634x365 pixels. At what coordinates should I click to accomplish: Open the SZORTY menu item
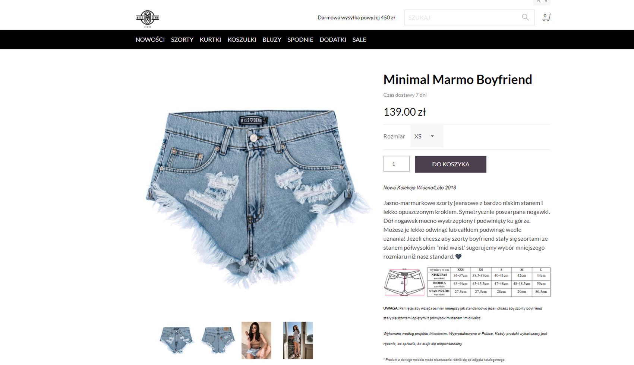(x=182, y=39)
